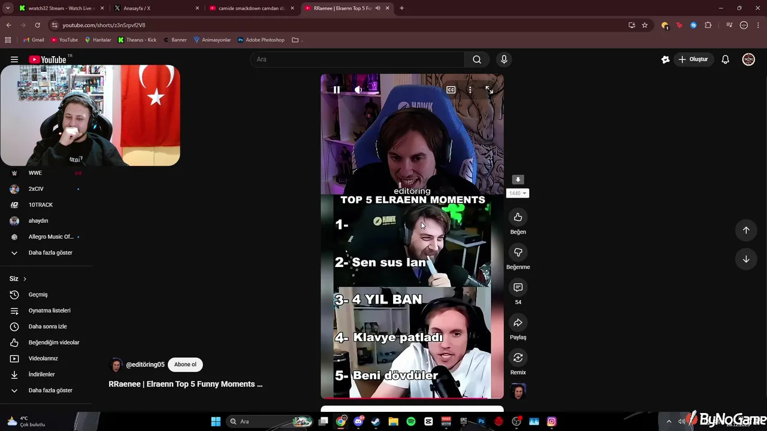Screen dimensions: 767x431
Task: Open the Gmail bookmark
Action: pyautogui.click(x=34, y=40)
